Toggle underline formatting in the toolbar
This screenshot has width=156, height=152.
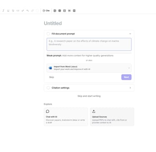(x=8, y=11)
